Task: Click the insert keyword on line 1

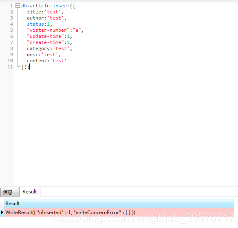Action: tap(61, 6)
